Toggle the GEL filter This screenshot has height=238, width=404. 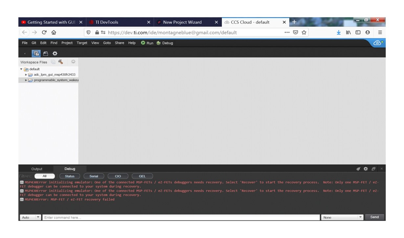142,176
